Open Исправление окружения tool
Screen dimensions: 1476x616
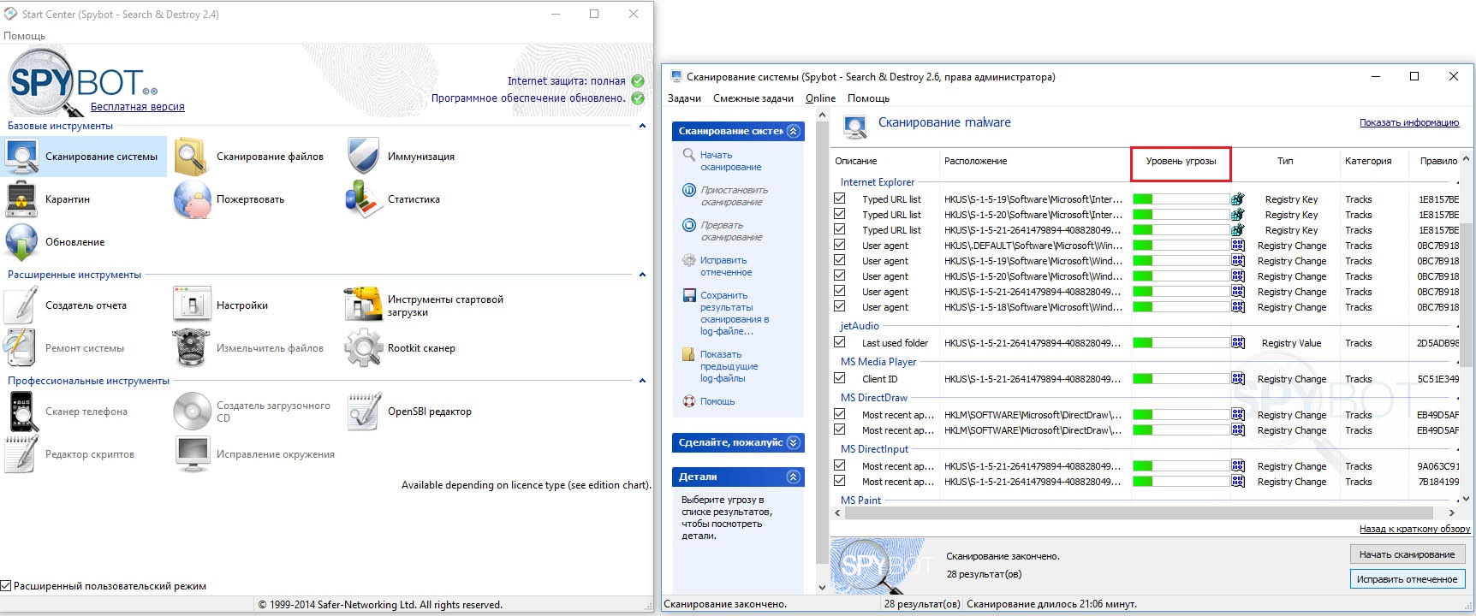(x=255, y=454)
